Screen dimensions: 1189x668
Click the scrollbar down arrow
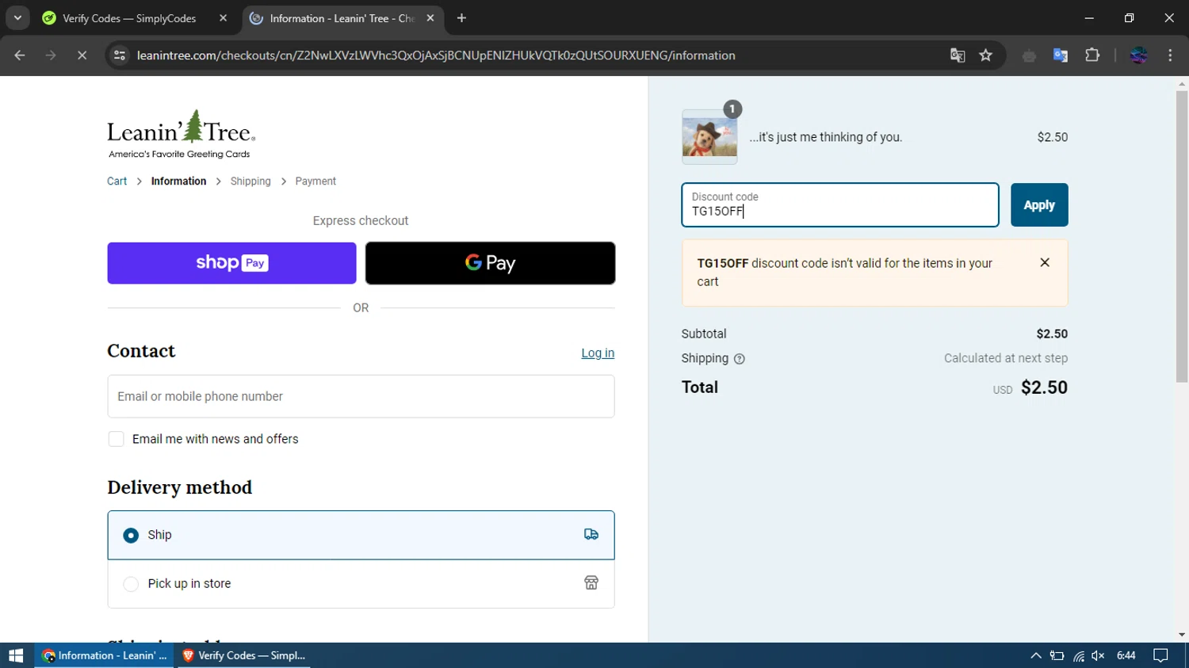coord(1182,635)
